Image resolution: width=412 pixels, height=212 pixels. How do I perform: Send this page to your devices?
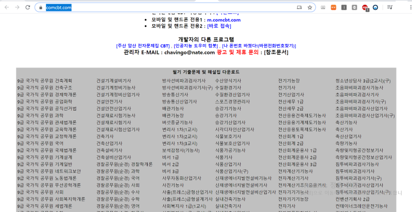pos(299,8)
